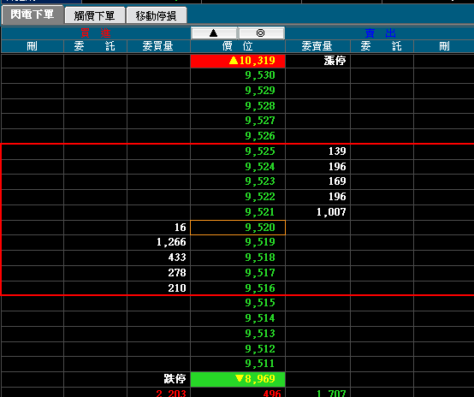Viewport: 474px width, 397px height.
Task: Click the red 496 total value
Action: click(272, 393)
